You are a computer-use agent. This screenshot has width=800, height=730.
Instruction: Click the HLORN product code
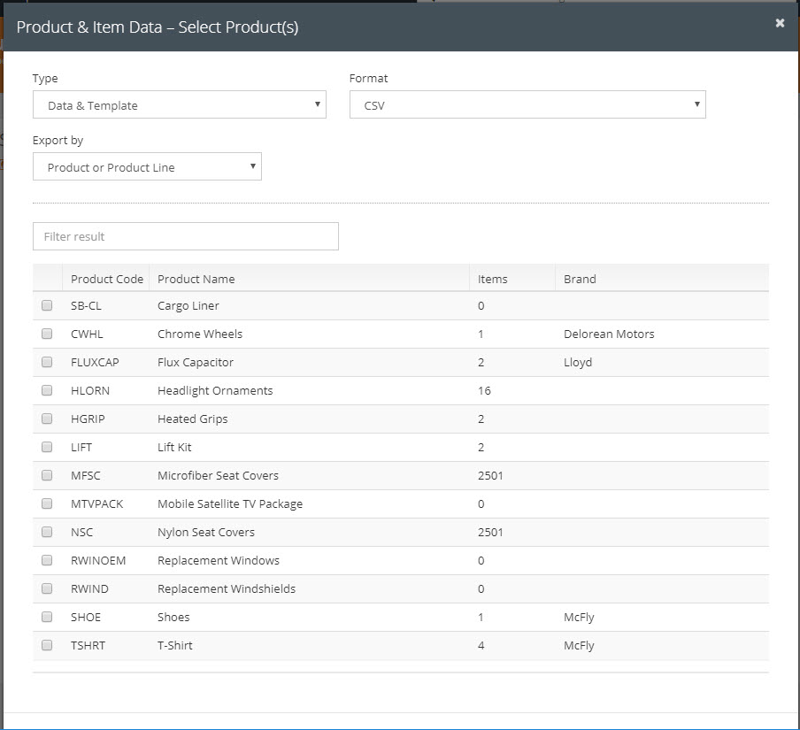click(89, 390)
